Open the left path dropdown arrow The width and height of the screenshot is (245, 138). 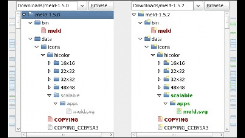pos(82,6)
